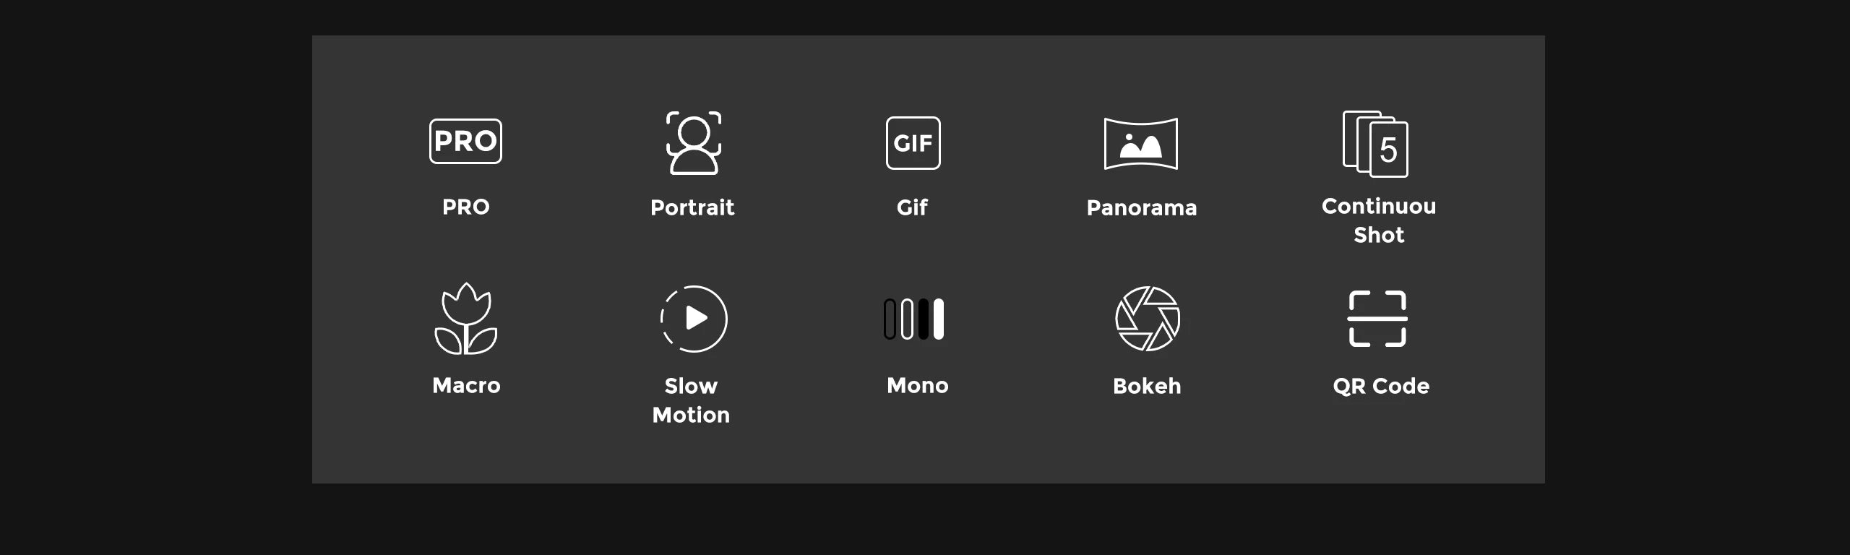The width and height of the screenshot is (1850, 555).
Task: Select the Macro flower icon
Action: click(x=466, y=319)
